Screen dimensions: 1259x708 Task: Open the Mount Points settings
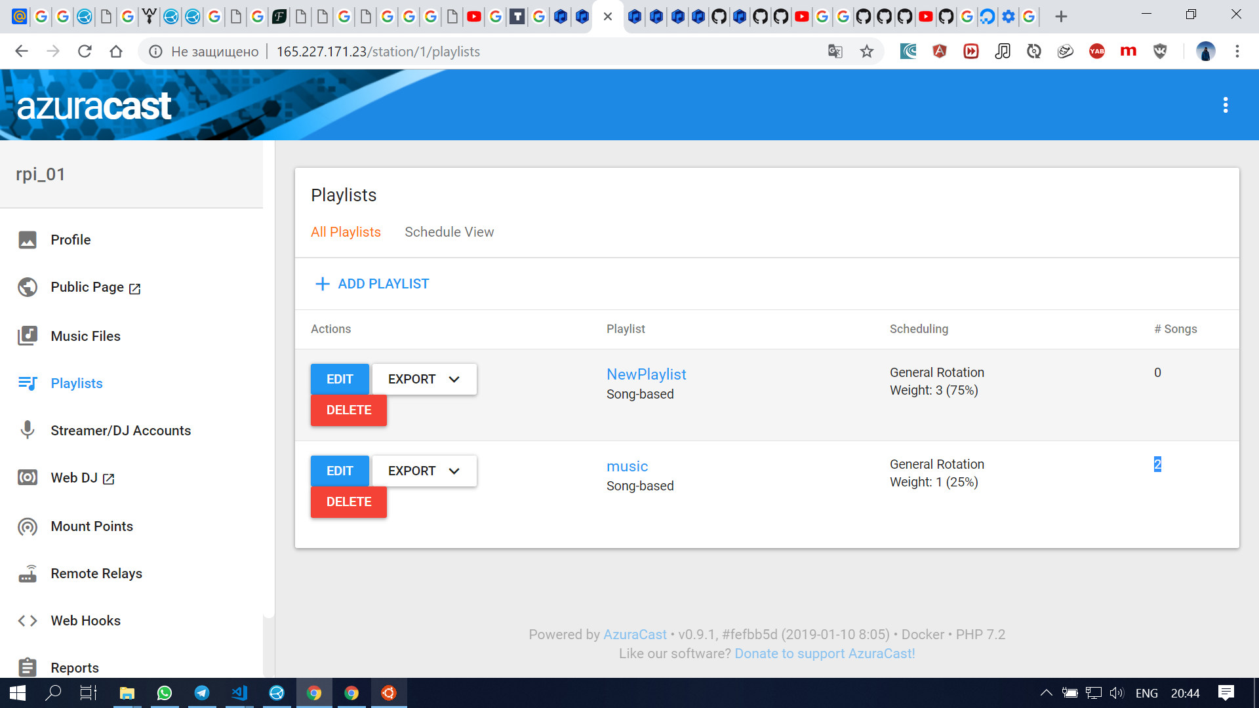[x=91, y=526]
